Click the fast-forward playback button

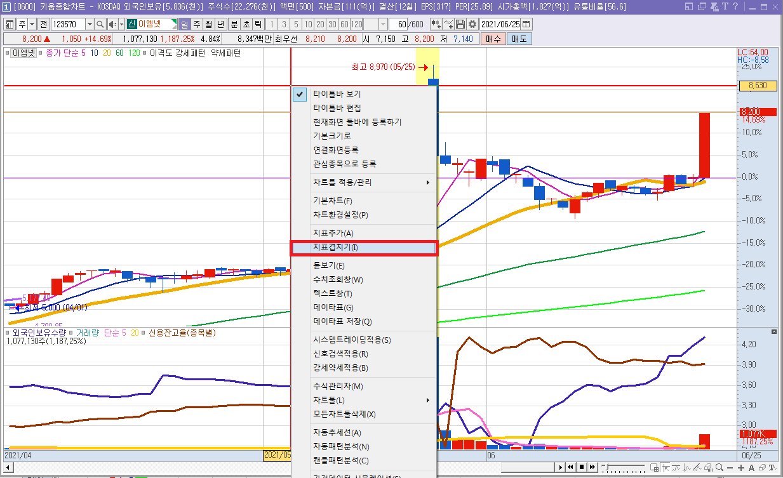click(x=592, y=468)
